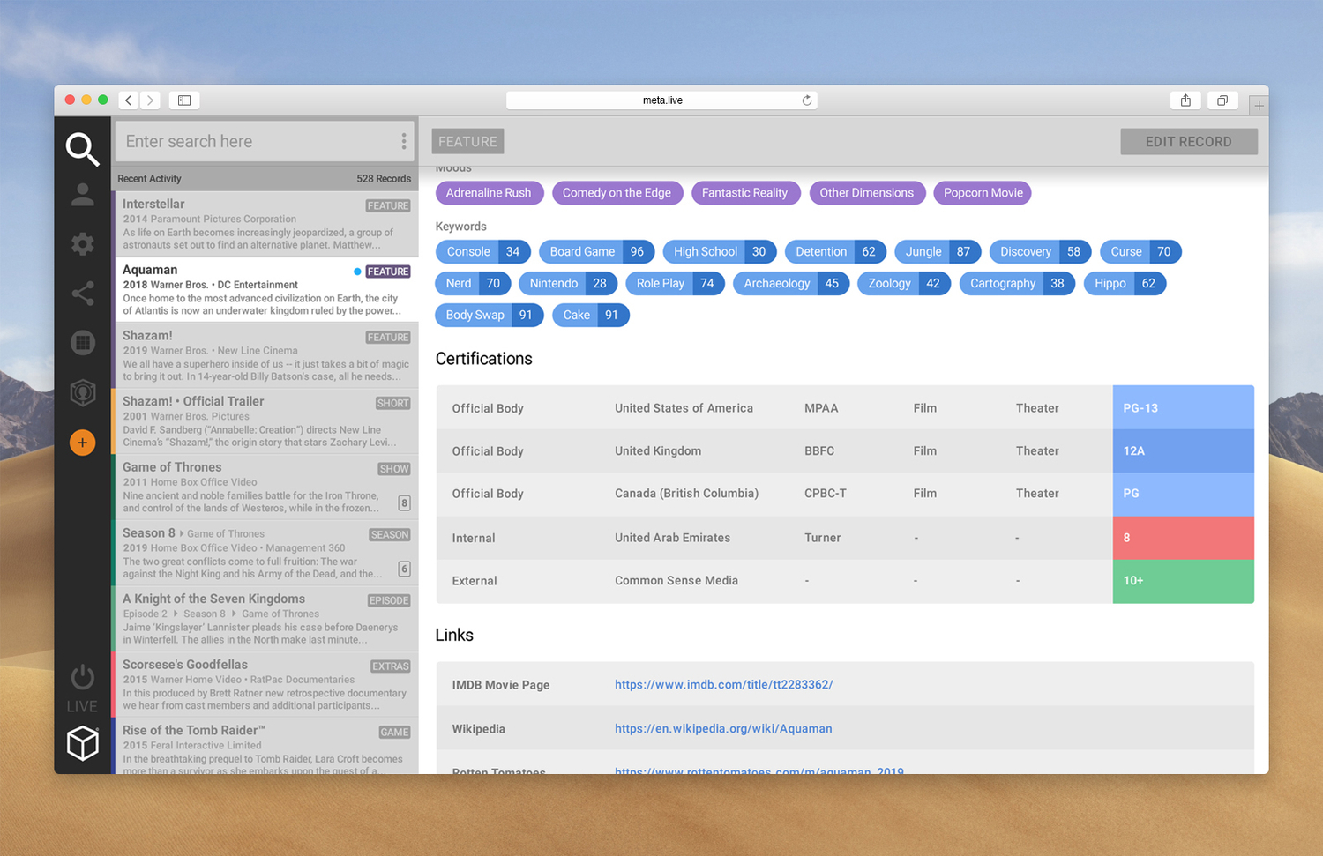The width and height of the screenshot is (1323, 856).
Task: Click the hexagon badge icon in sidebar
Action: tap(82, 392)
